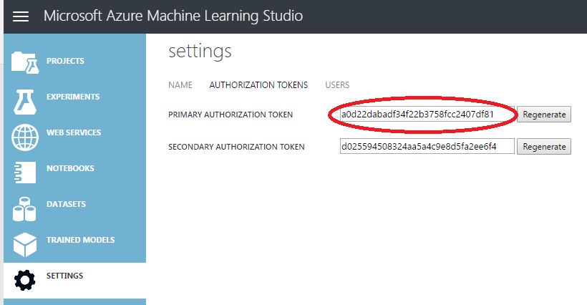Image resolution: width=587 pixels, height=305 pixels.
Task: Switch to the NAME tab
Action: [x=180, y=85]
